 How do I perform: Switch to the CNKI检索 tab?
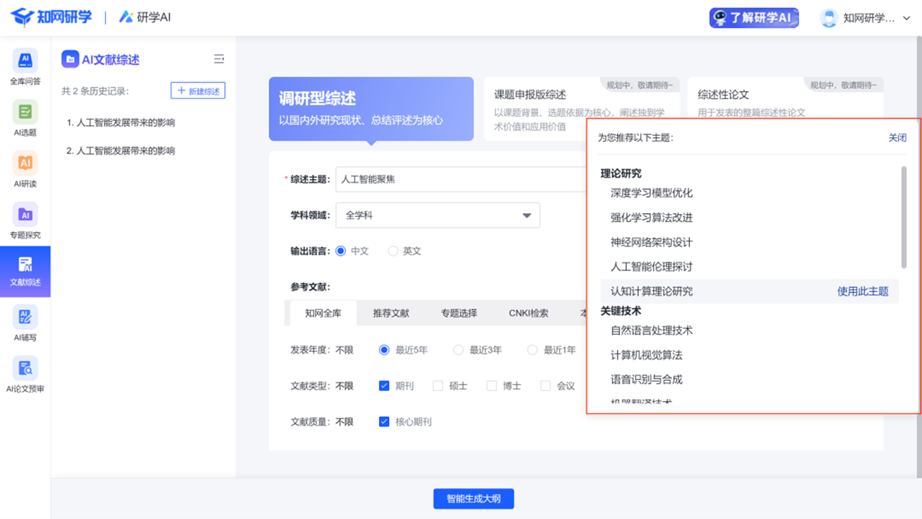(x=528, y=313)
